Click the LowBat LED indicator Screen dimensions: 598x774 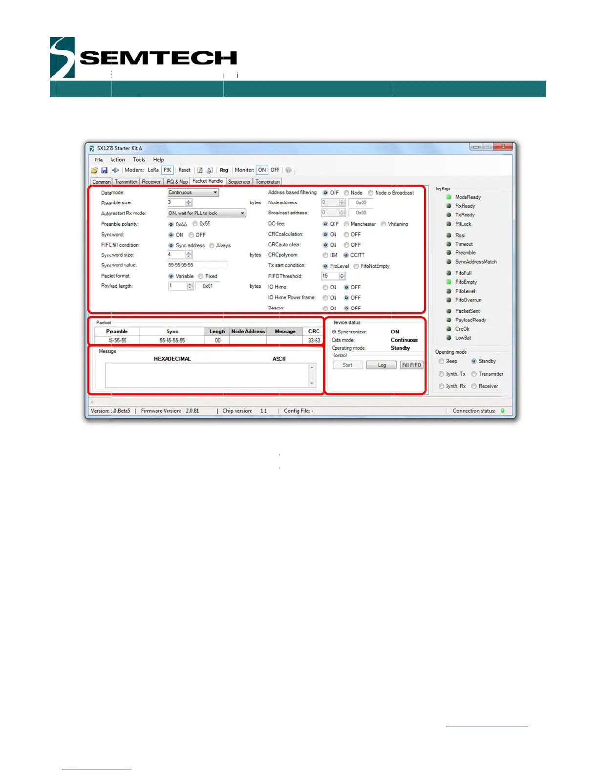448,338
